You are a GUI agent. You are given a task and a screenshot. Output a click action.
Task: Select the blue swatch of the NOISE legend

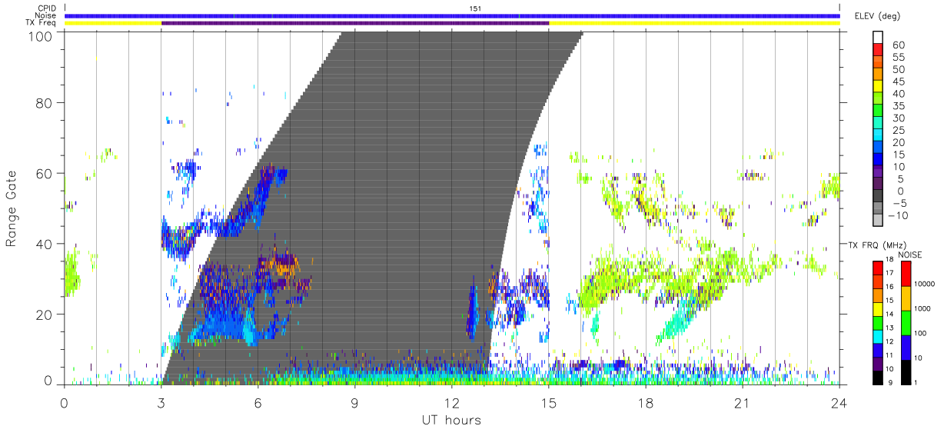pyautogui.click(x=906, y=347)
